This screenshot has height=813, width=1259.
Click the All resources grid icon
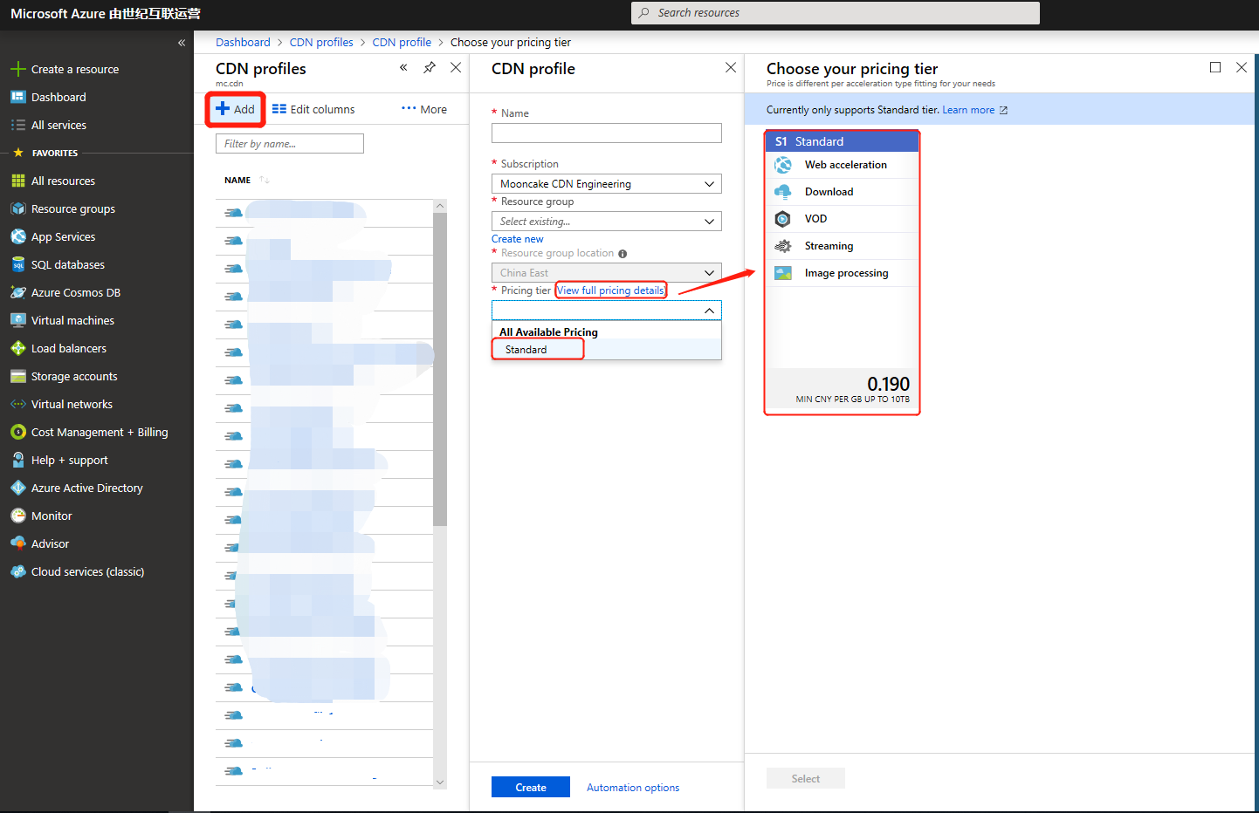pyautogui.click(x=17, y=181)
